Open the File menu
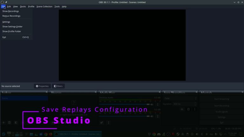Image resolution: width=244 pixels, height=137 pixels. (3, 7)
